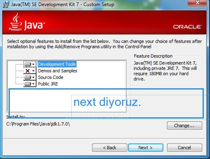
Task: Open the Source Code dropdown arrow
Action: 34,77
